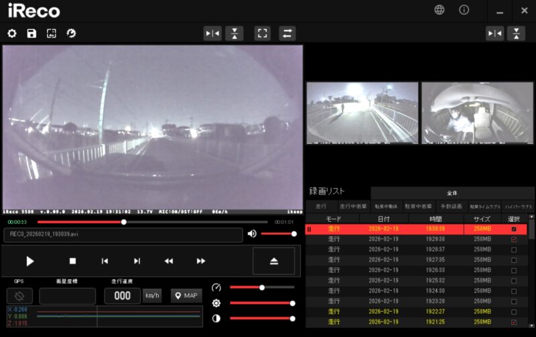Image resolution: width=536 pixels, height=337 pixels.
Task: Click the swap cameras arrows icon
Action: (287, 33)
